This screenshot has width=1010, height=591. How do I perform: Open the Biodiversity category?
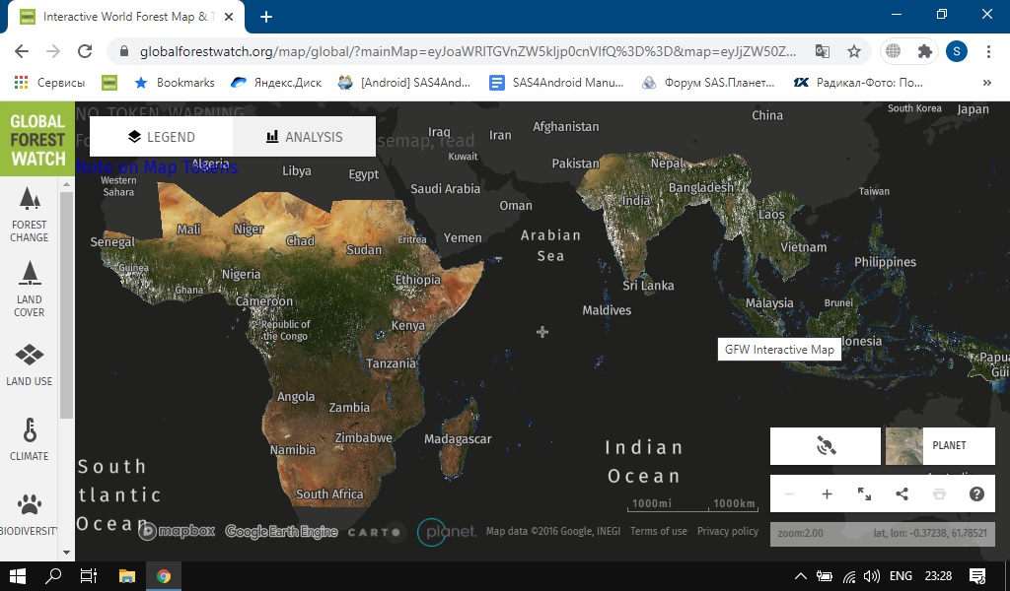pos(30,514)
